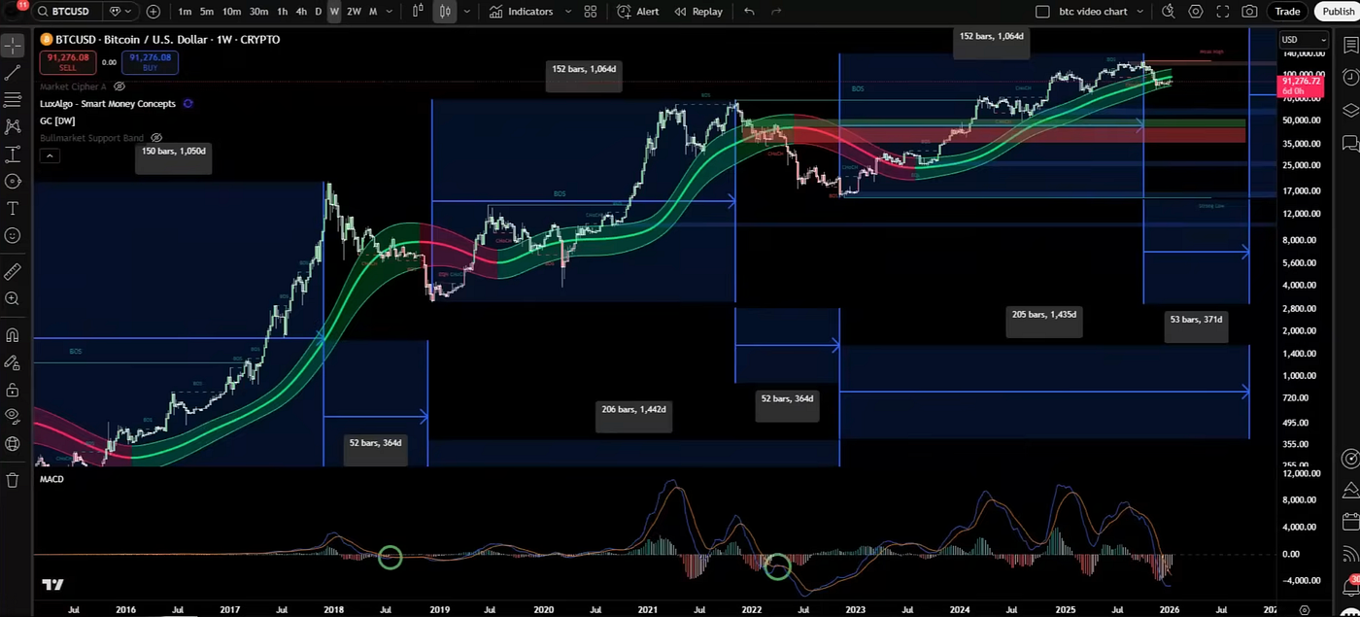Click the red SELL 91,276.08 button
The width and height of the screenshot is (1360, 617).
click(66, 62)
